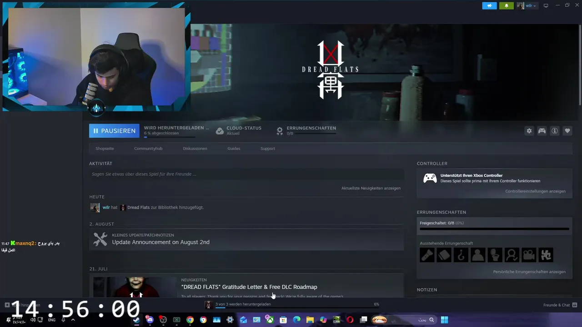582x327 pixels.
Task: Open the downloads status bar at bottom
Action: (x=291, y=305)
